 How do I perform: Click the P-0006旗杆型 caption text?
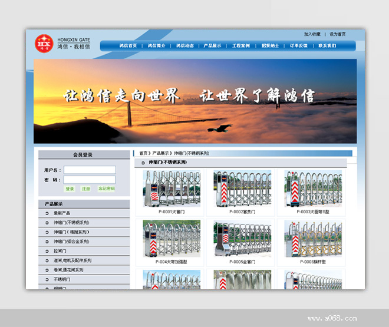click(x=313, y=262)
